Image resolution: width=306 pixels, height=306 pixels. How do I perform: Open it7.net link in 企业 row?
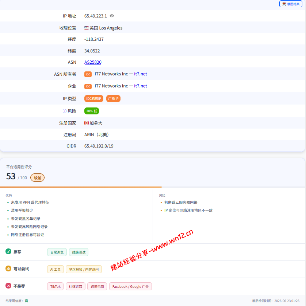(141, 86)
